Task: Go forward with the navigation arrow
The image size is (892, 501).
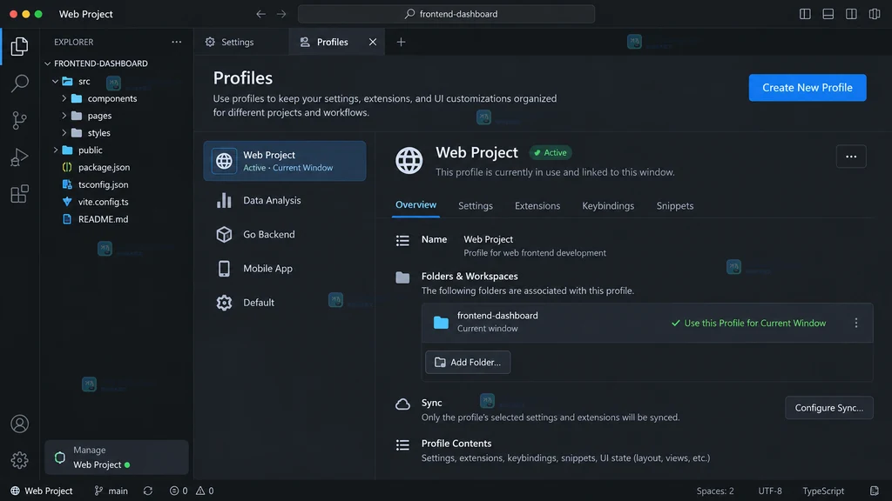Action: [281, 14]
